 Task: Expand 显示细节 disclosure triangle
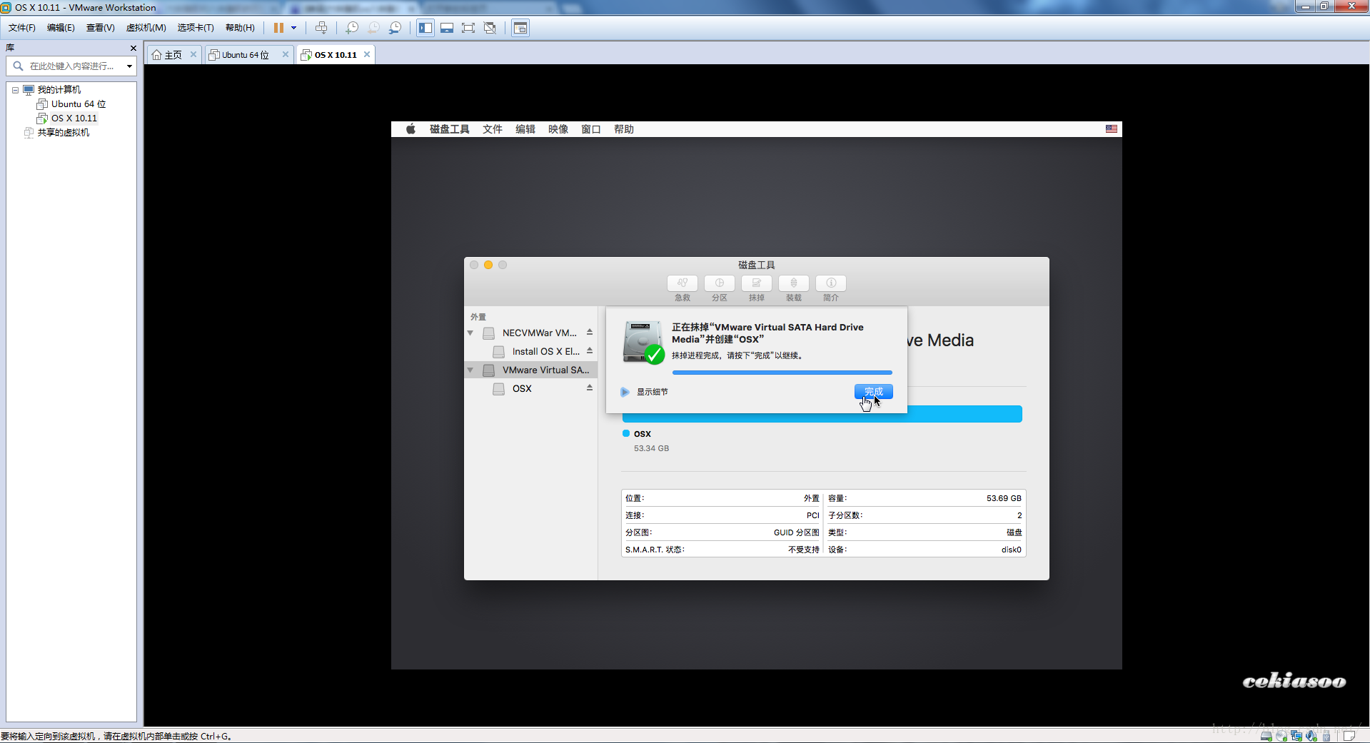(625, 392)
